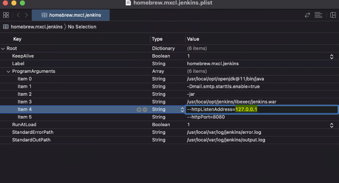Click the -Dmail.smtp.starttls.enable=true value
339x183 pixels.
(x=223, y=86)
